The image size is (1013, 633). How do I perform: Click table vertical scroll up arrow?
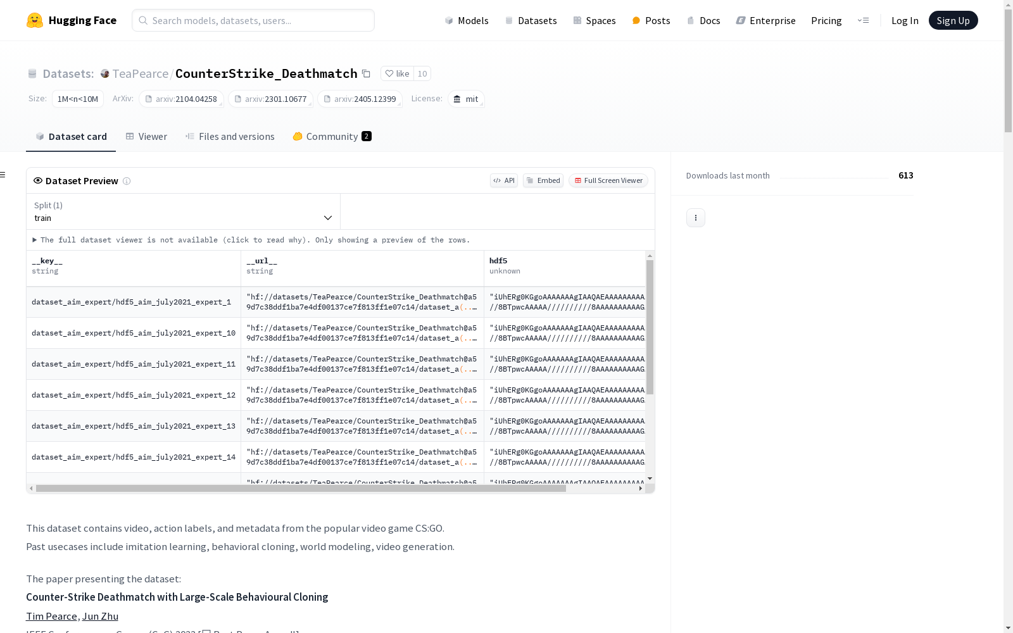tap(650, 256)
